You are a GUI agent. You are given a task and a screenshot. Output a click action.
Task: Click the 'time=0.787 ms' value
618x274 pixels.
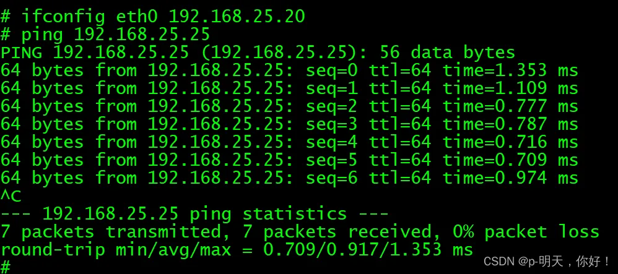[x=510, y=124]
